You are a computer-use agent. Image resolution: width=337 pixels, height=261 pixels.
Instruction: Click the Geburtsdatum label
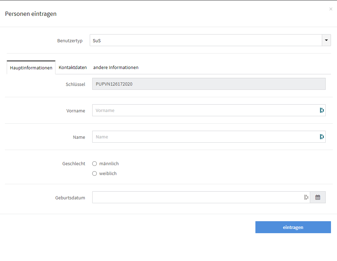coord(70,198)
